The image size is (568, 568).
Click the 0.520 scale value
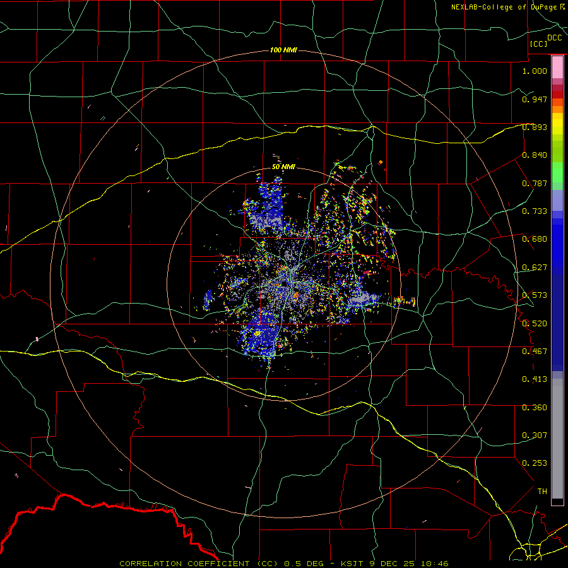click(x=535, y=324)
